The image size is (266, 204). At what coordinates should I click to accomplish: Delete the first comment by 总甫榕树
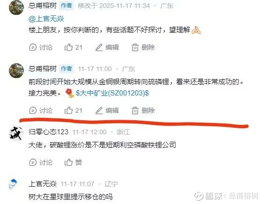pyautogui.click(x=143, y=47)
